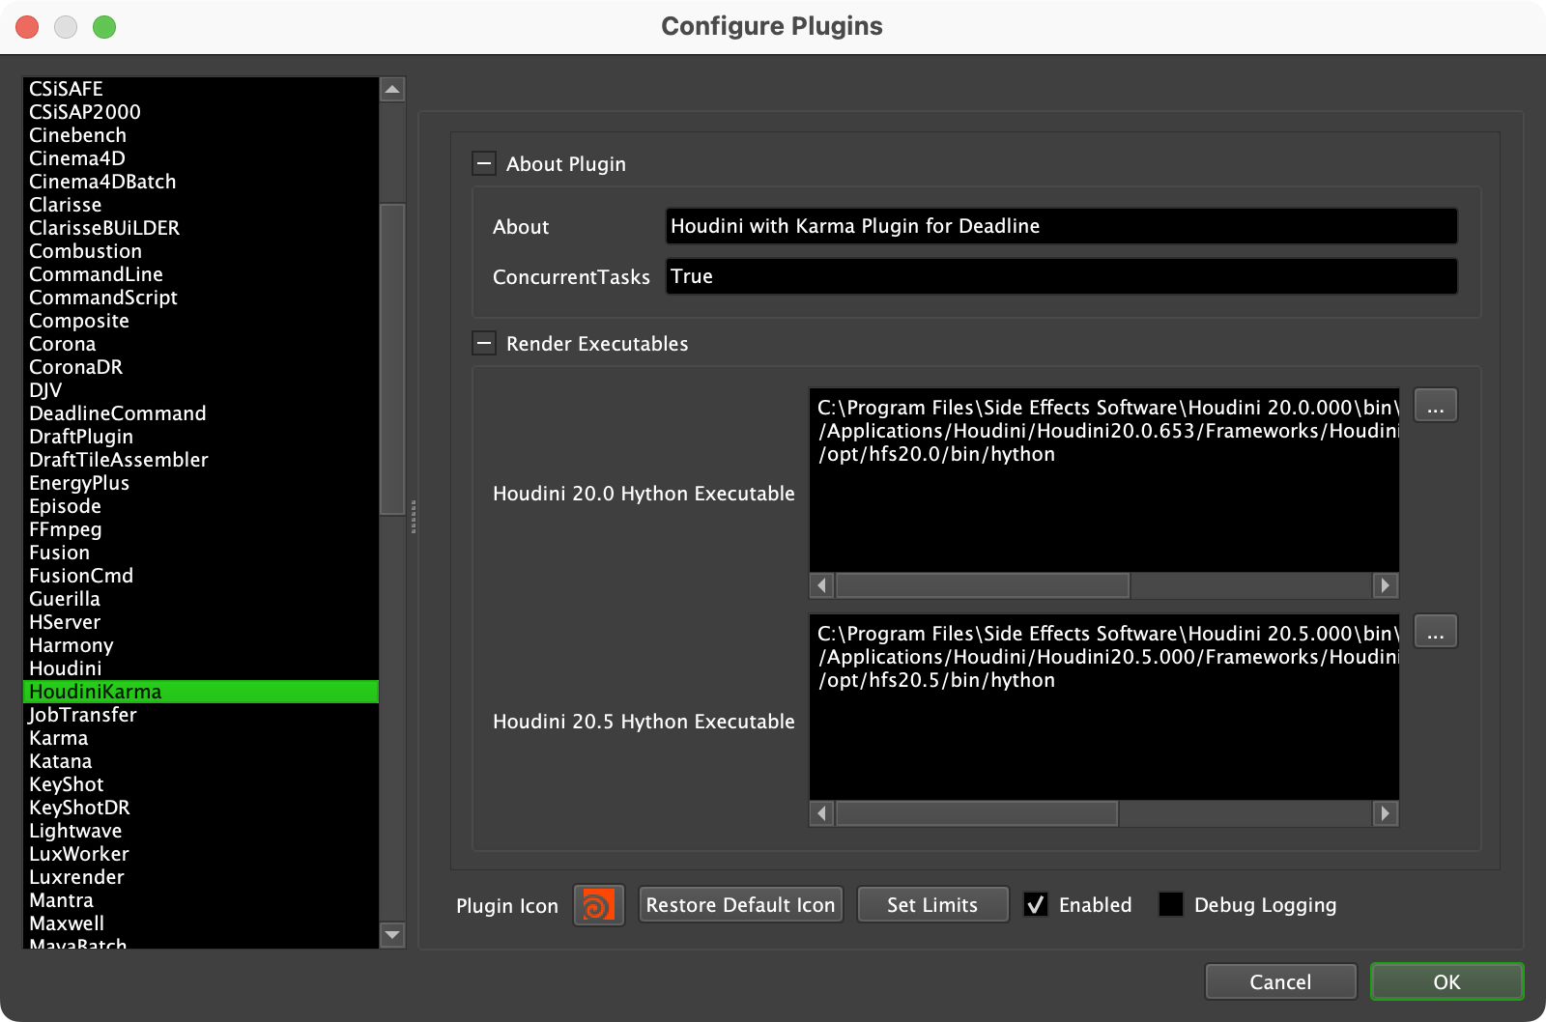The height and width of the screenshot is (1022, 1546).
Task: Open Set Limits dialog
Action: [932, 905]
